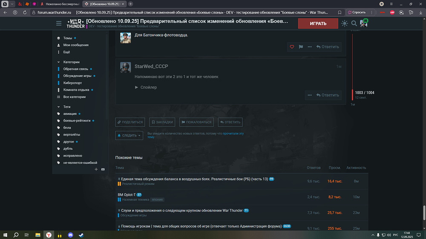Open the Обсуждение игры category
The image size is (426, 239).
pos(77,76)
